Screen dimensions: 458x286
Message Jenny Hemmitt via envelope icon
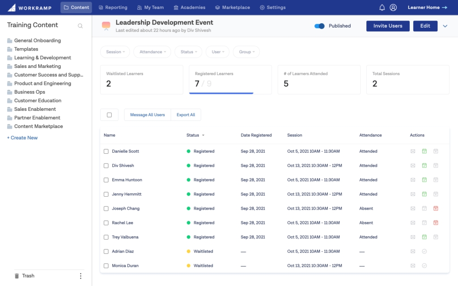click(x=413, y=194)
